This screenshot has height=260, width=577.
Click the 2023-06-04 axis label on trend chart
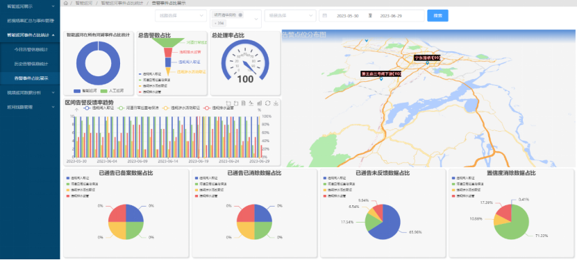(107, 162)
